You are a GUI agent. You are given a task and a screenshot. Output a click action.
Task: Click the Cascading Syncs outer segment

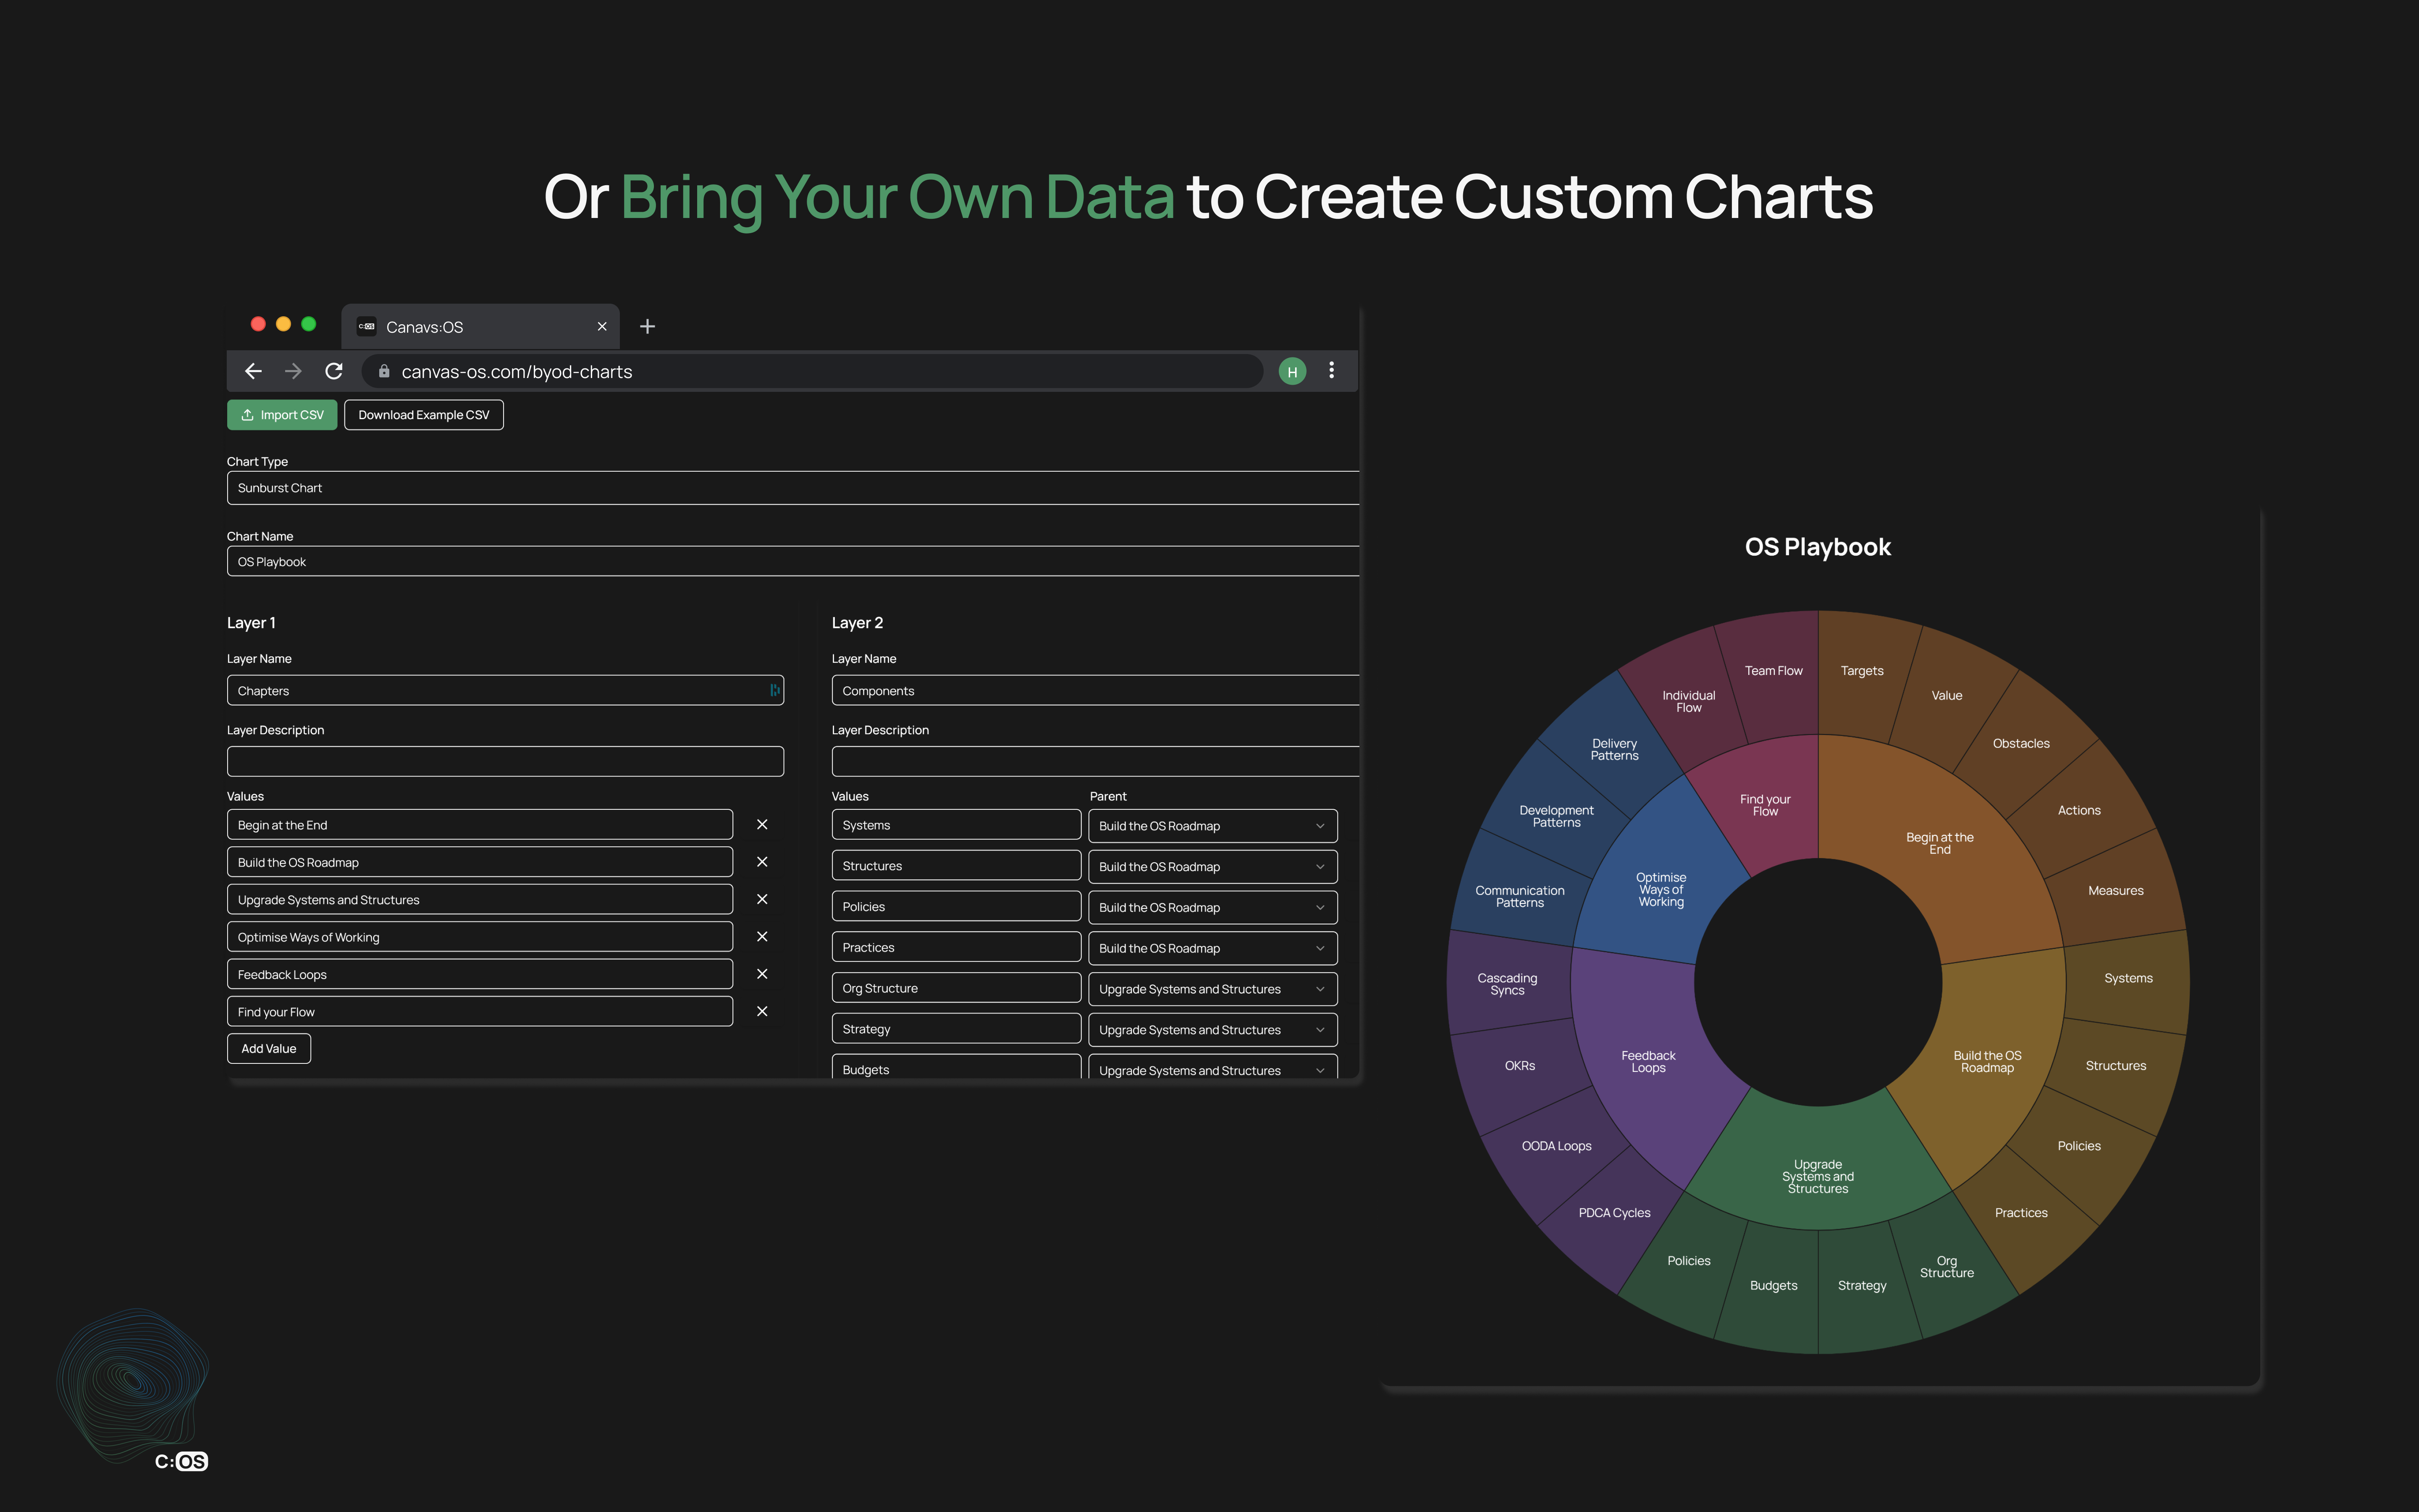1507,984
